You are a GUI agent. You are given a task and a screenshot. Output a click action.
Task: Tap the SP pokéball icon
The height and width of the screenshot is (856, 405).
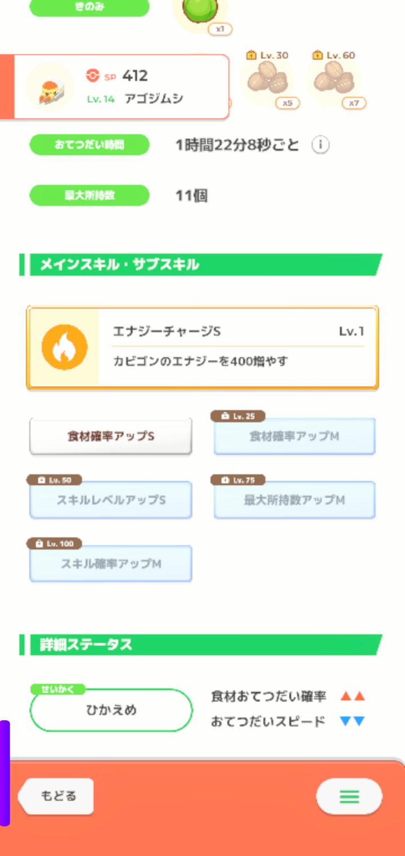coord(92,75)
